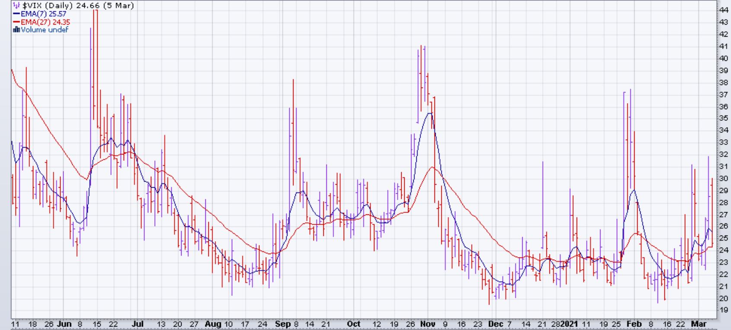
Task: Click the $VIX price bars legend icon
Action: (x=16, y=6)
